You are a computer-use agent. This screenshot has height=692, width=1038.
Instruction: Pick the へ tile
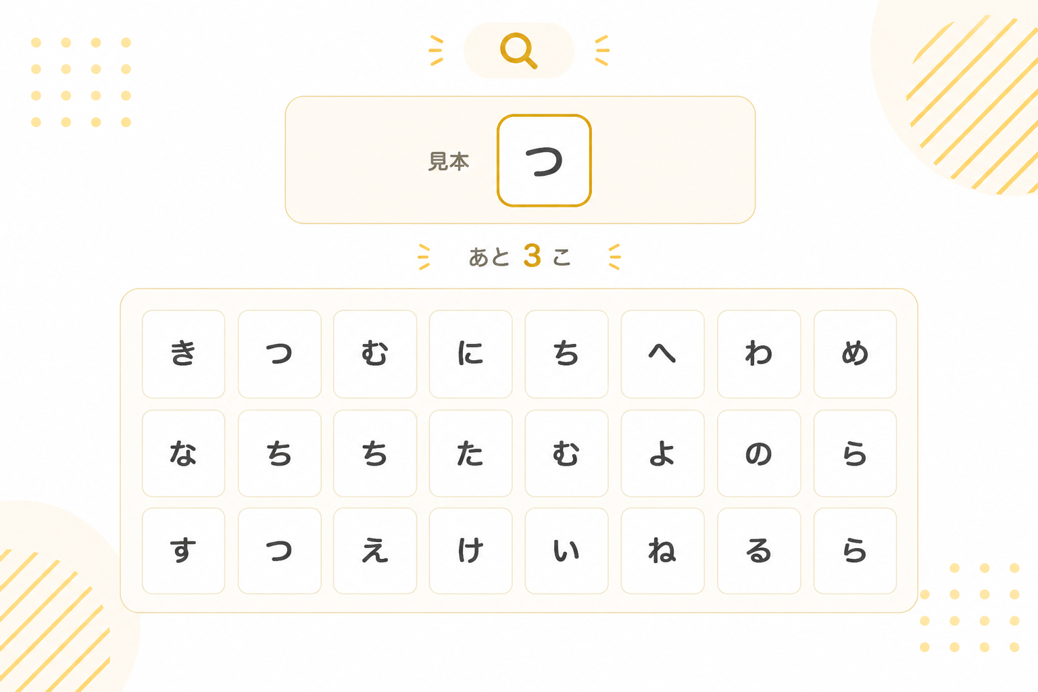[662, 354]
